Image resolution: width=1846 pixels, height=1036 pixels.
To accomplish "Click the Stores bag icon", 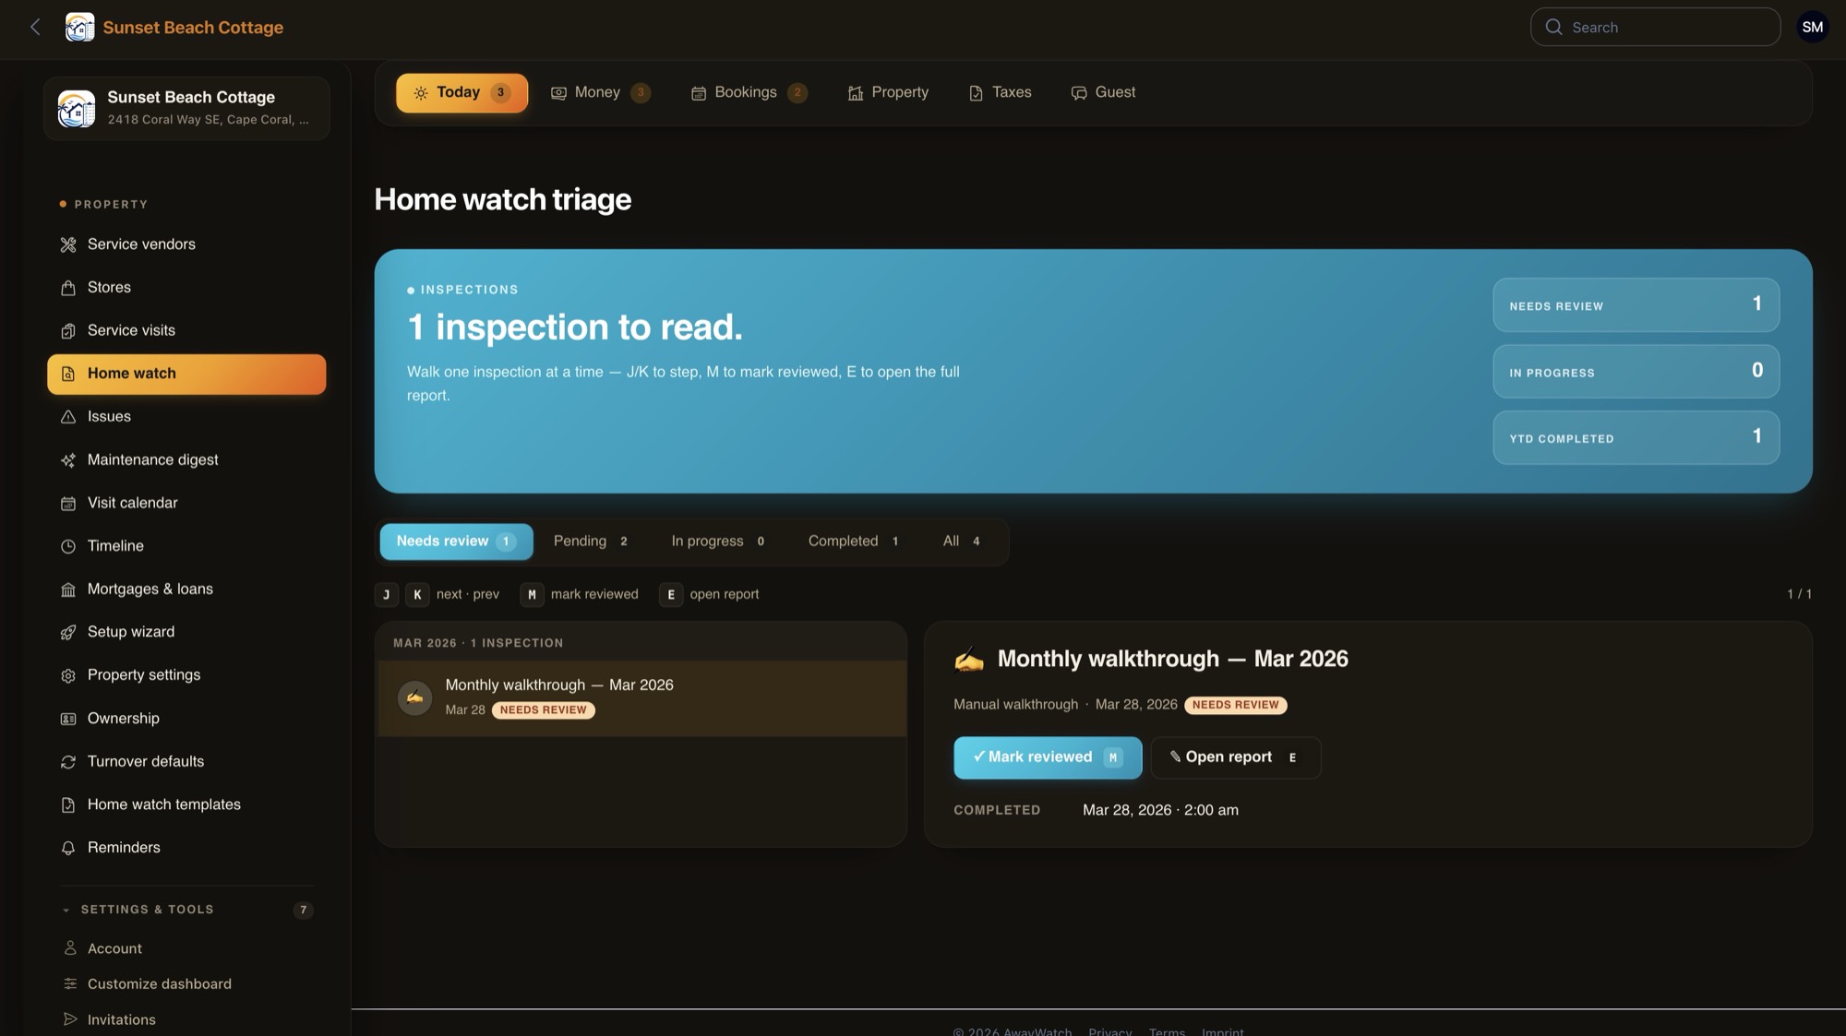I will coord(68,288).
